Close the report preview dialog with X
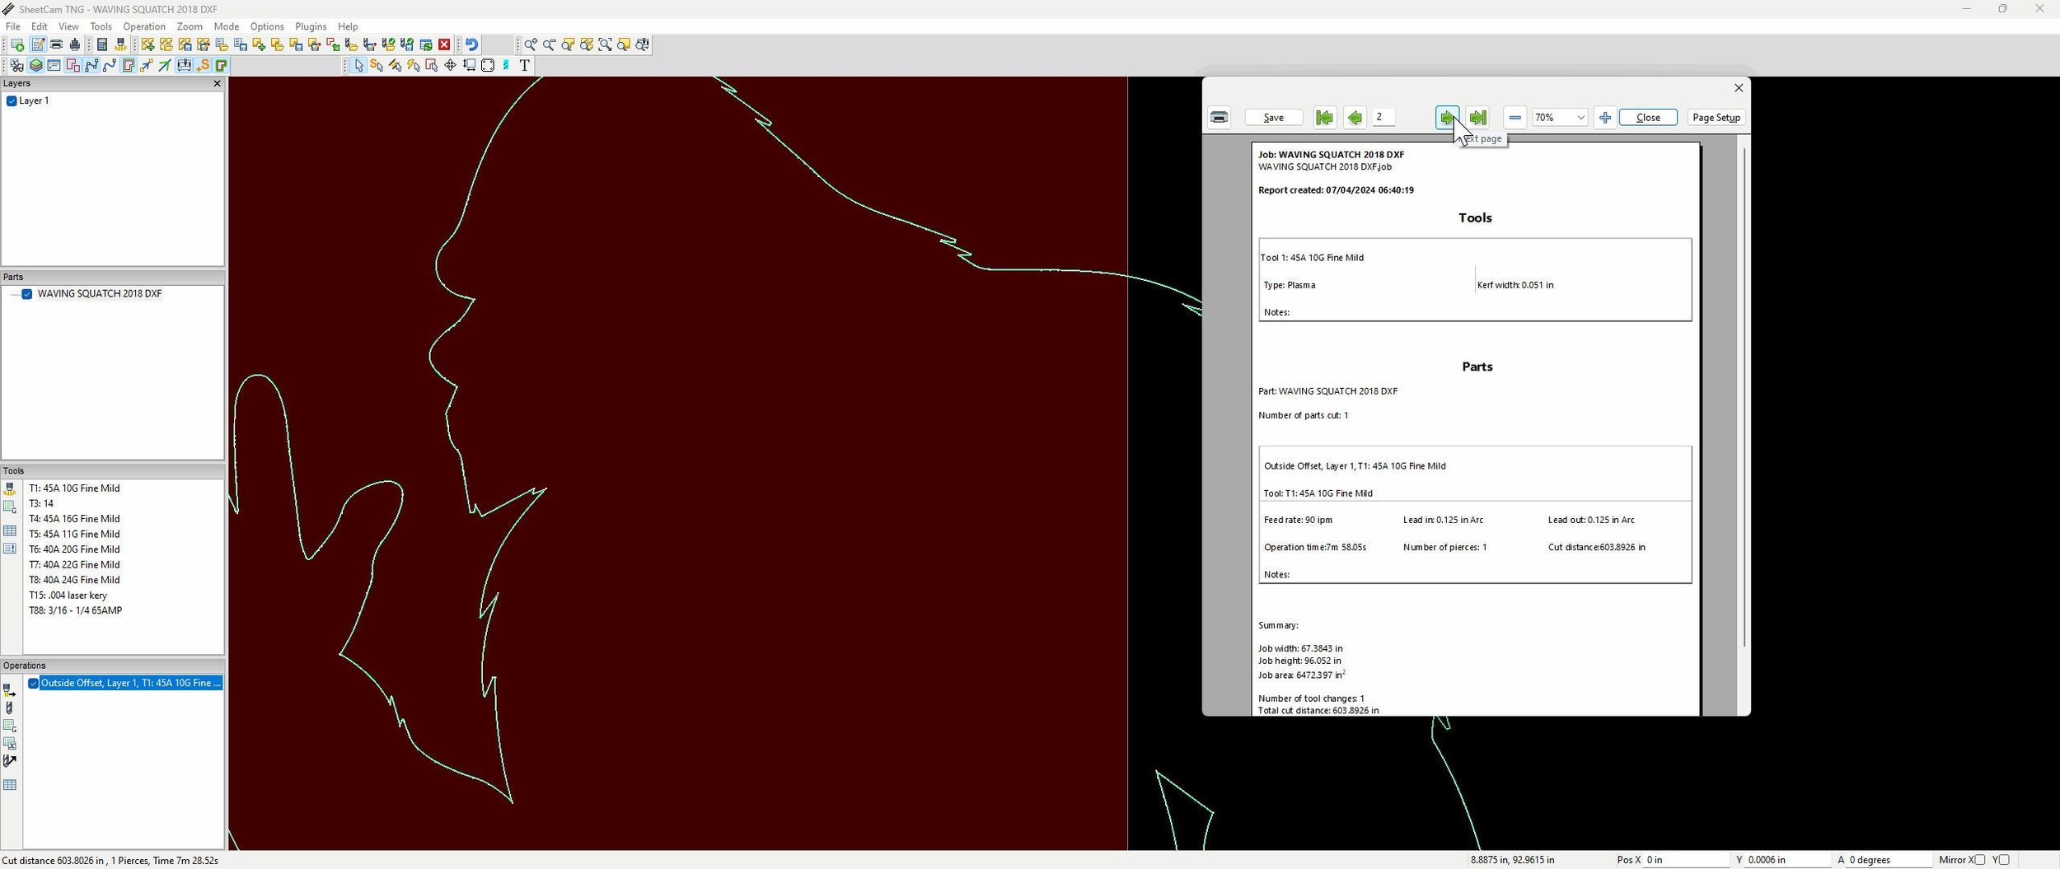Viewport: 2060px width, 869px height. [1739, 88]
